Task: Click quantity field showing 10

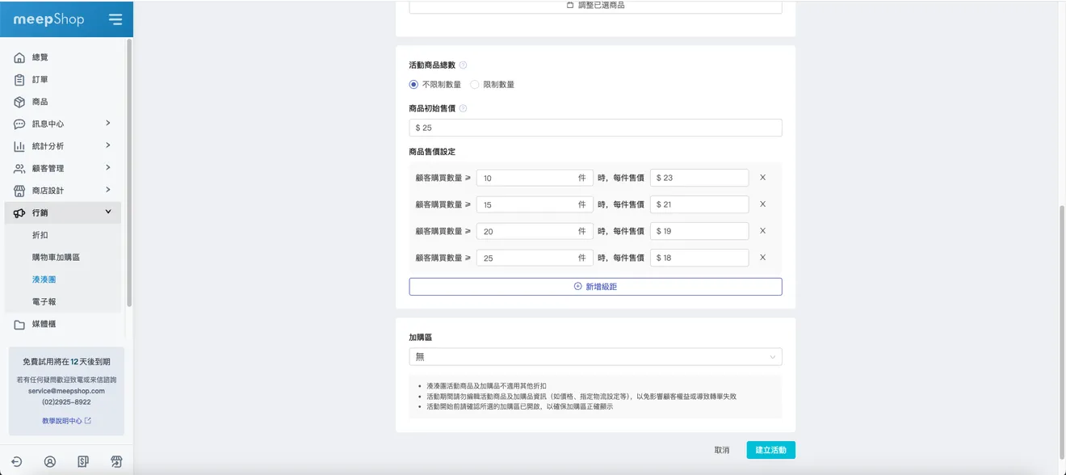Action: click(535, 178)
